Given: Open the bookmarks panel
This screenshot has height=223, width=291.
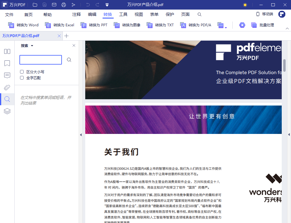Looking at the screenshot, I should click(7, 63).
